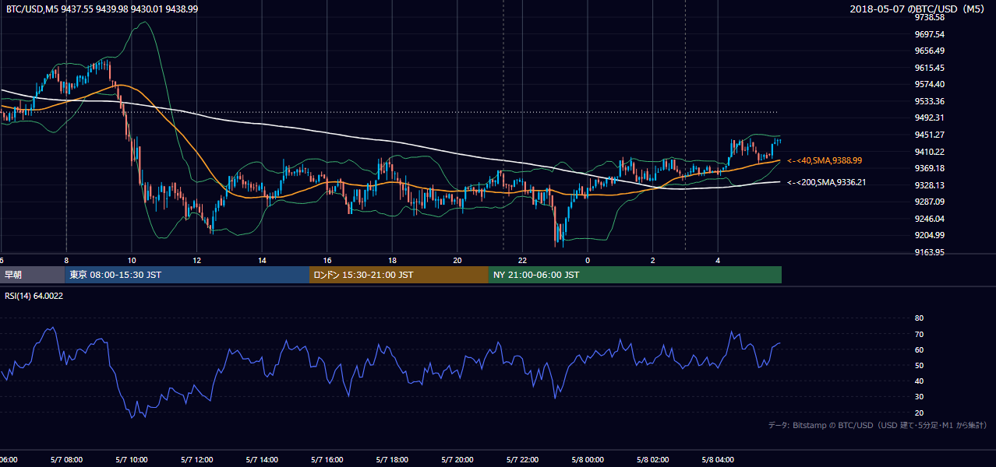Click bottom time label 5/7 14:00
This screenshot has width=996, height=467.
(x=261, y=460)
